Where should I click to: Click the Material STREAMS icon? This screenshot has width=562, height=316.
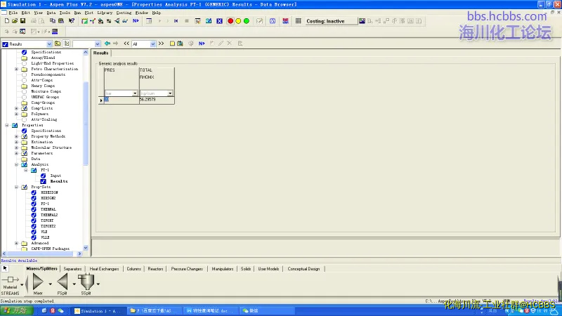coord(10,279)
